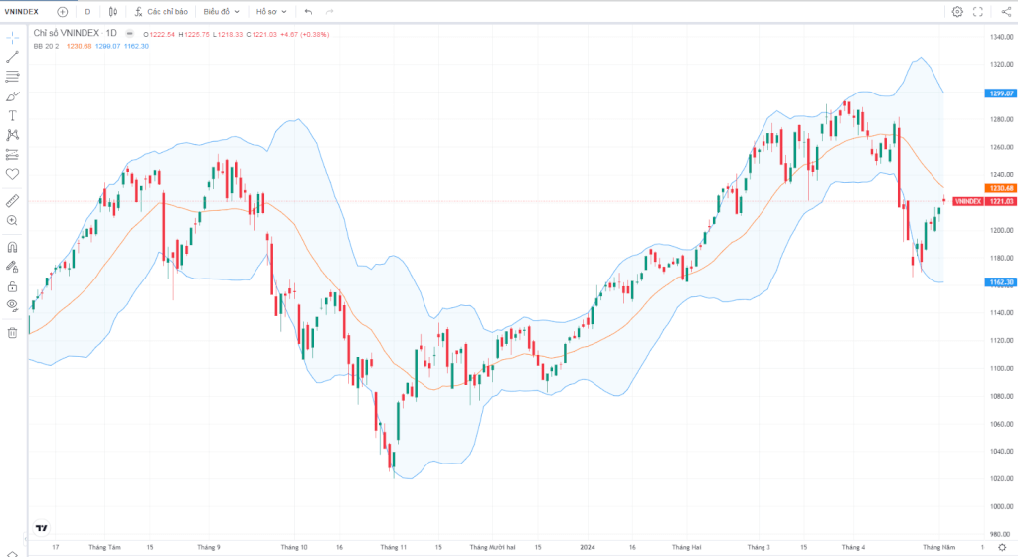Click the orange 1230.68 BB basis value

79,46
